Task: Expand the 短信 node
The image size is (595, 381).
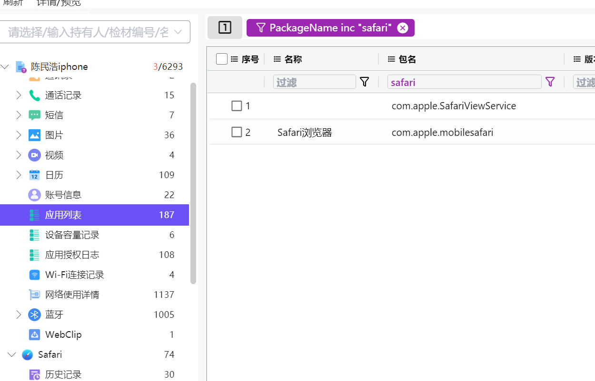Action: pyautogui.click(x=19, y=115)
